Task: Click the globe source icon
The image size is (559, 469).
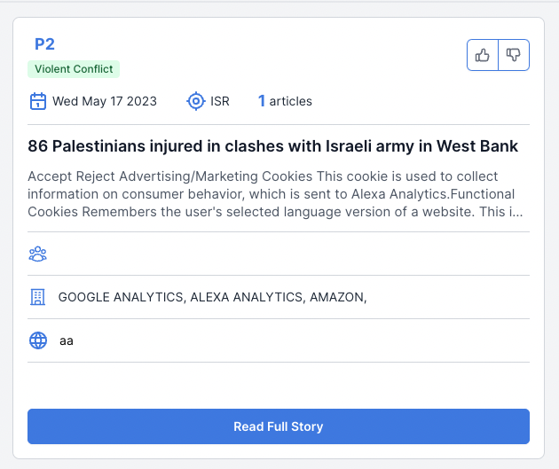Action: pos(38,340)
